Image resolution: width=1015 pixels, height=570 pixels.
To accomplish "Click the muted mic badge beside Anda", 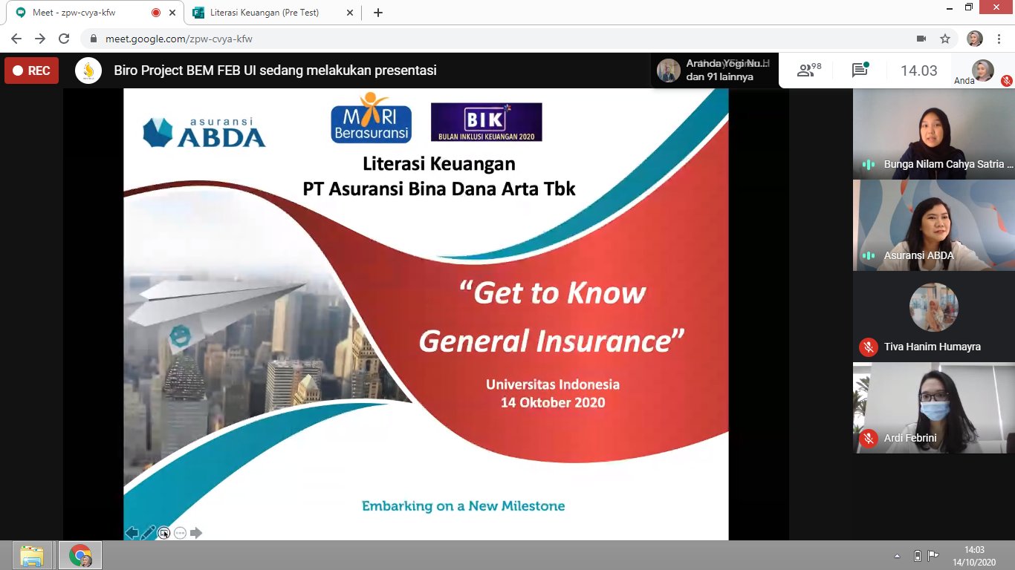I will pos(1006,81).
